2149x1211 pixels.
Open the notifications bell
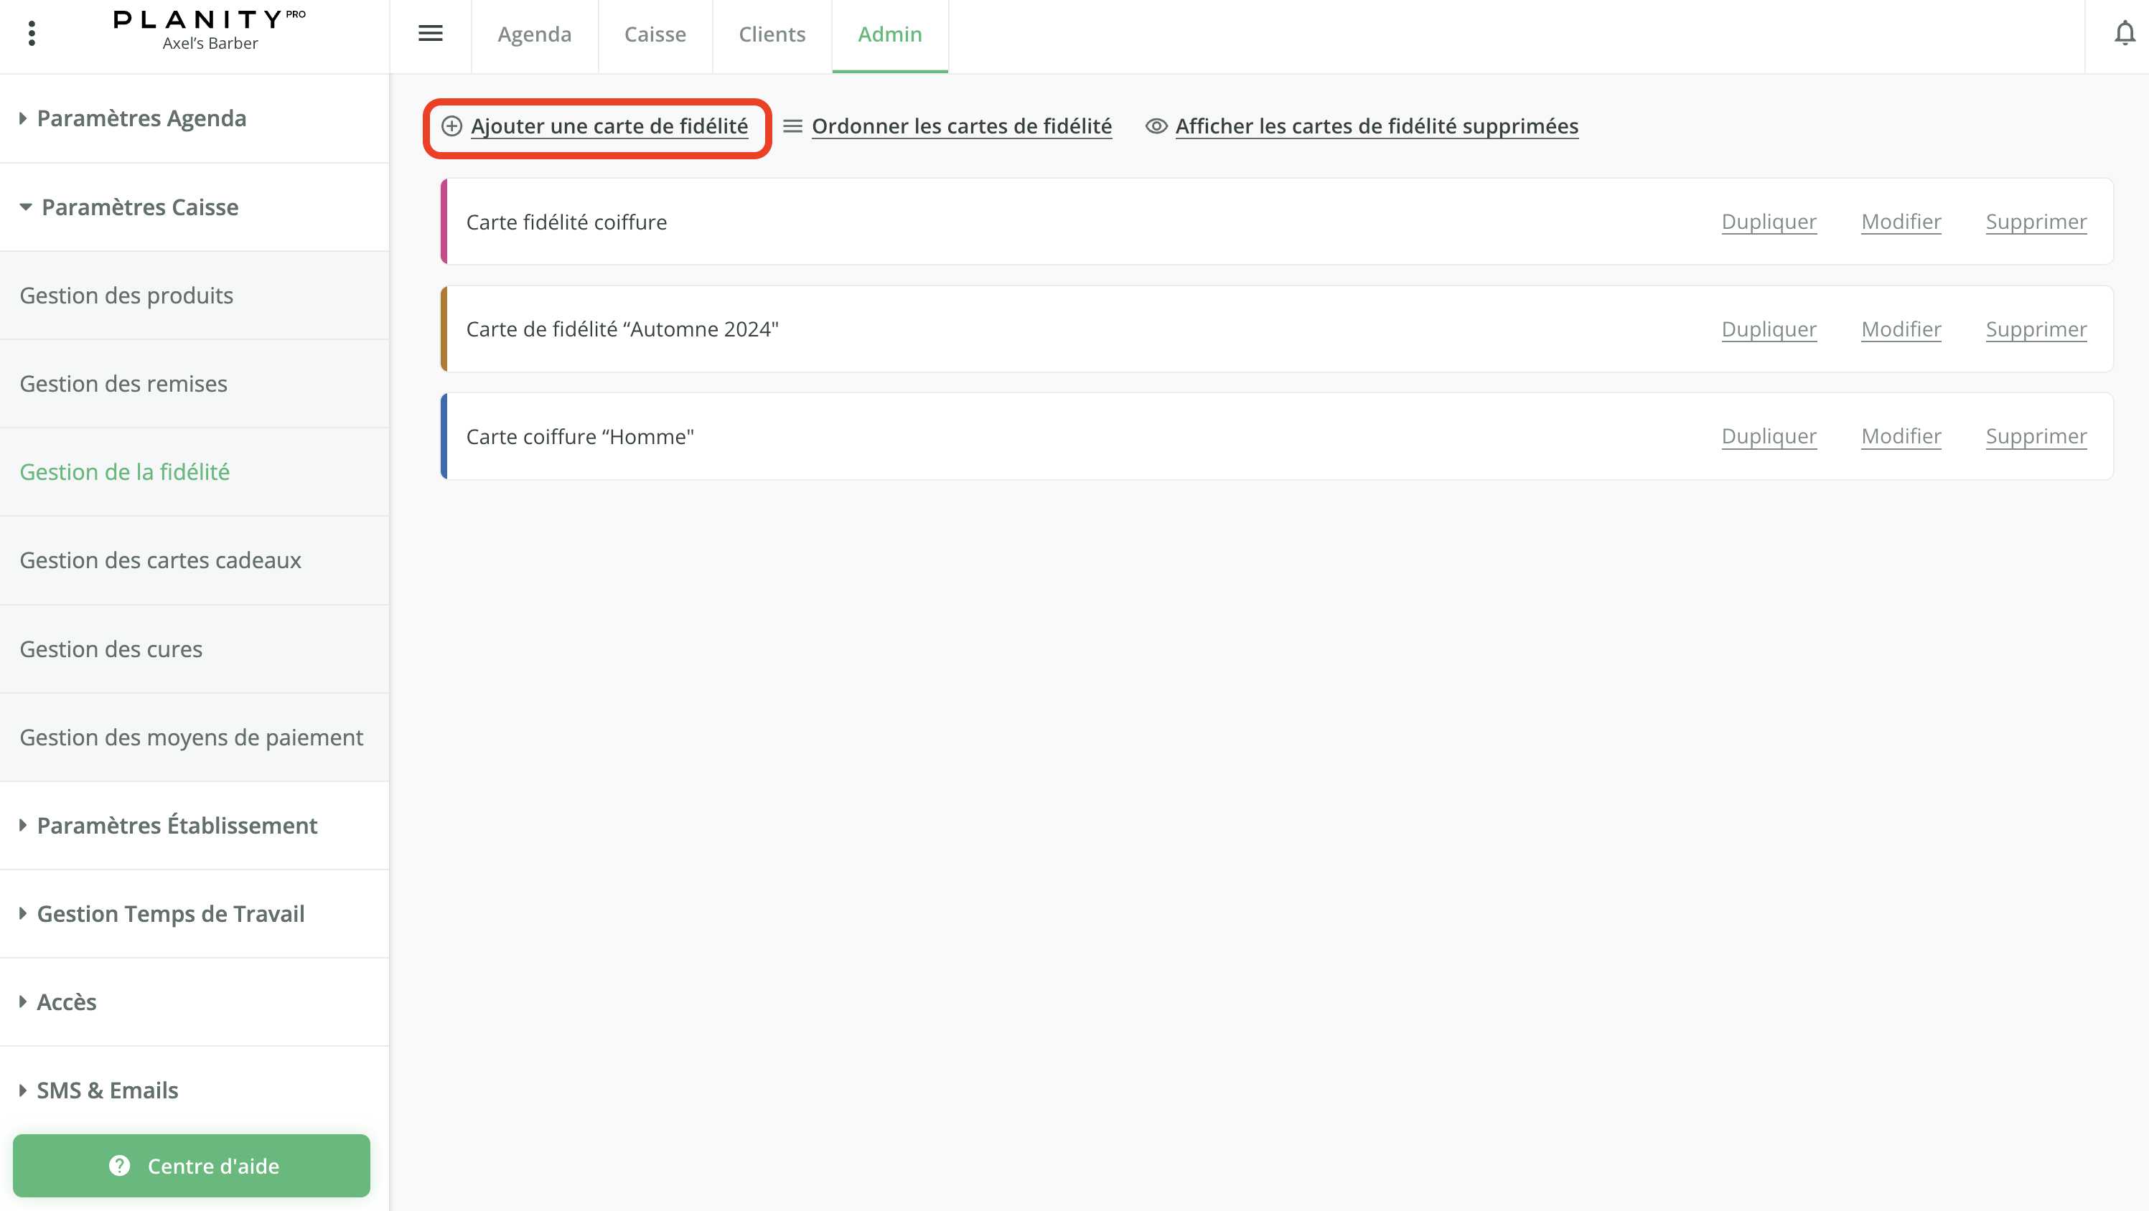coord(2123,34)
